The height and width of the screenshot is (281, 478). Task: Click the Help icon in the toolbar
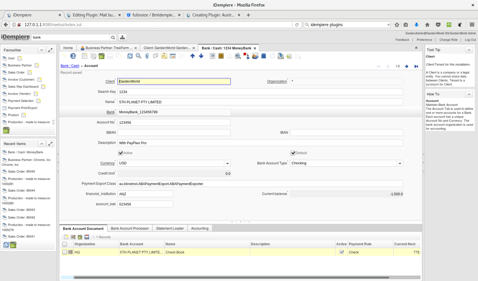click(73, 56)
